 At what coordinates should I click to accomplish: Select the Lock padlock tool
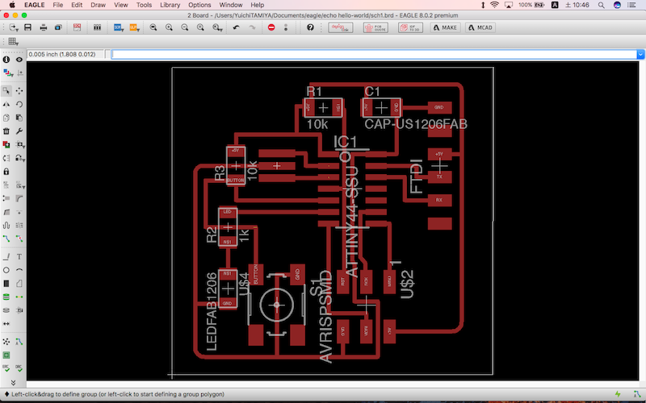pos(6,172)
